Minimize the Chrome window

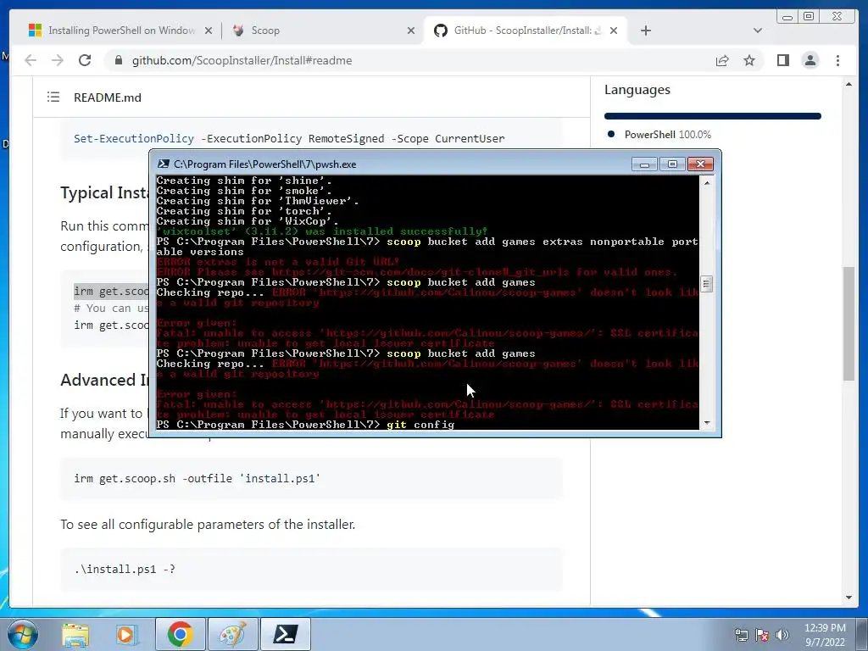[x=787, y=17]
